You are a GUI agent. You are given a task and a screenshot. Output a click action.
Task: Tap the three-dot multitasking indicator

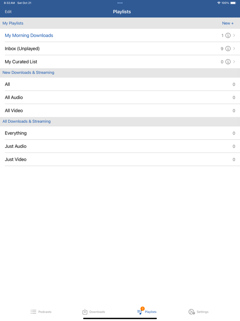(120, 3)
